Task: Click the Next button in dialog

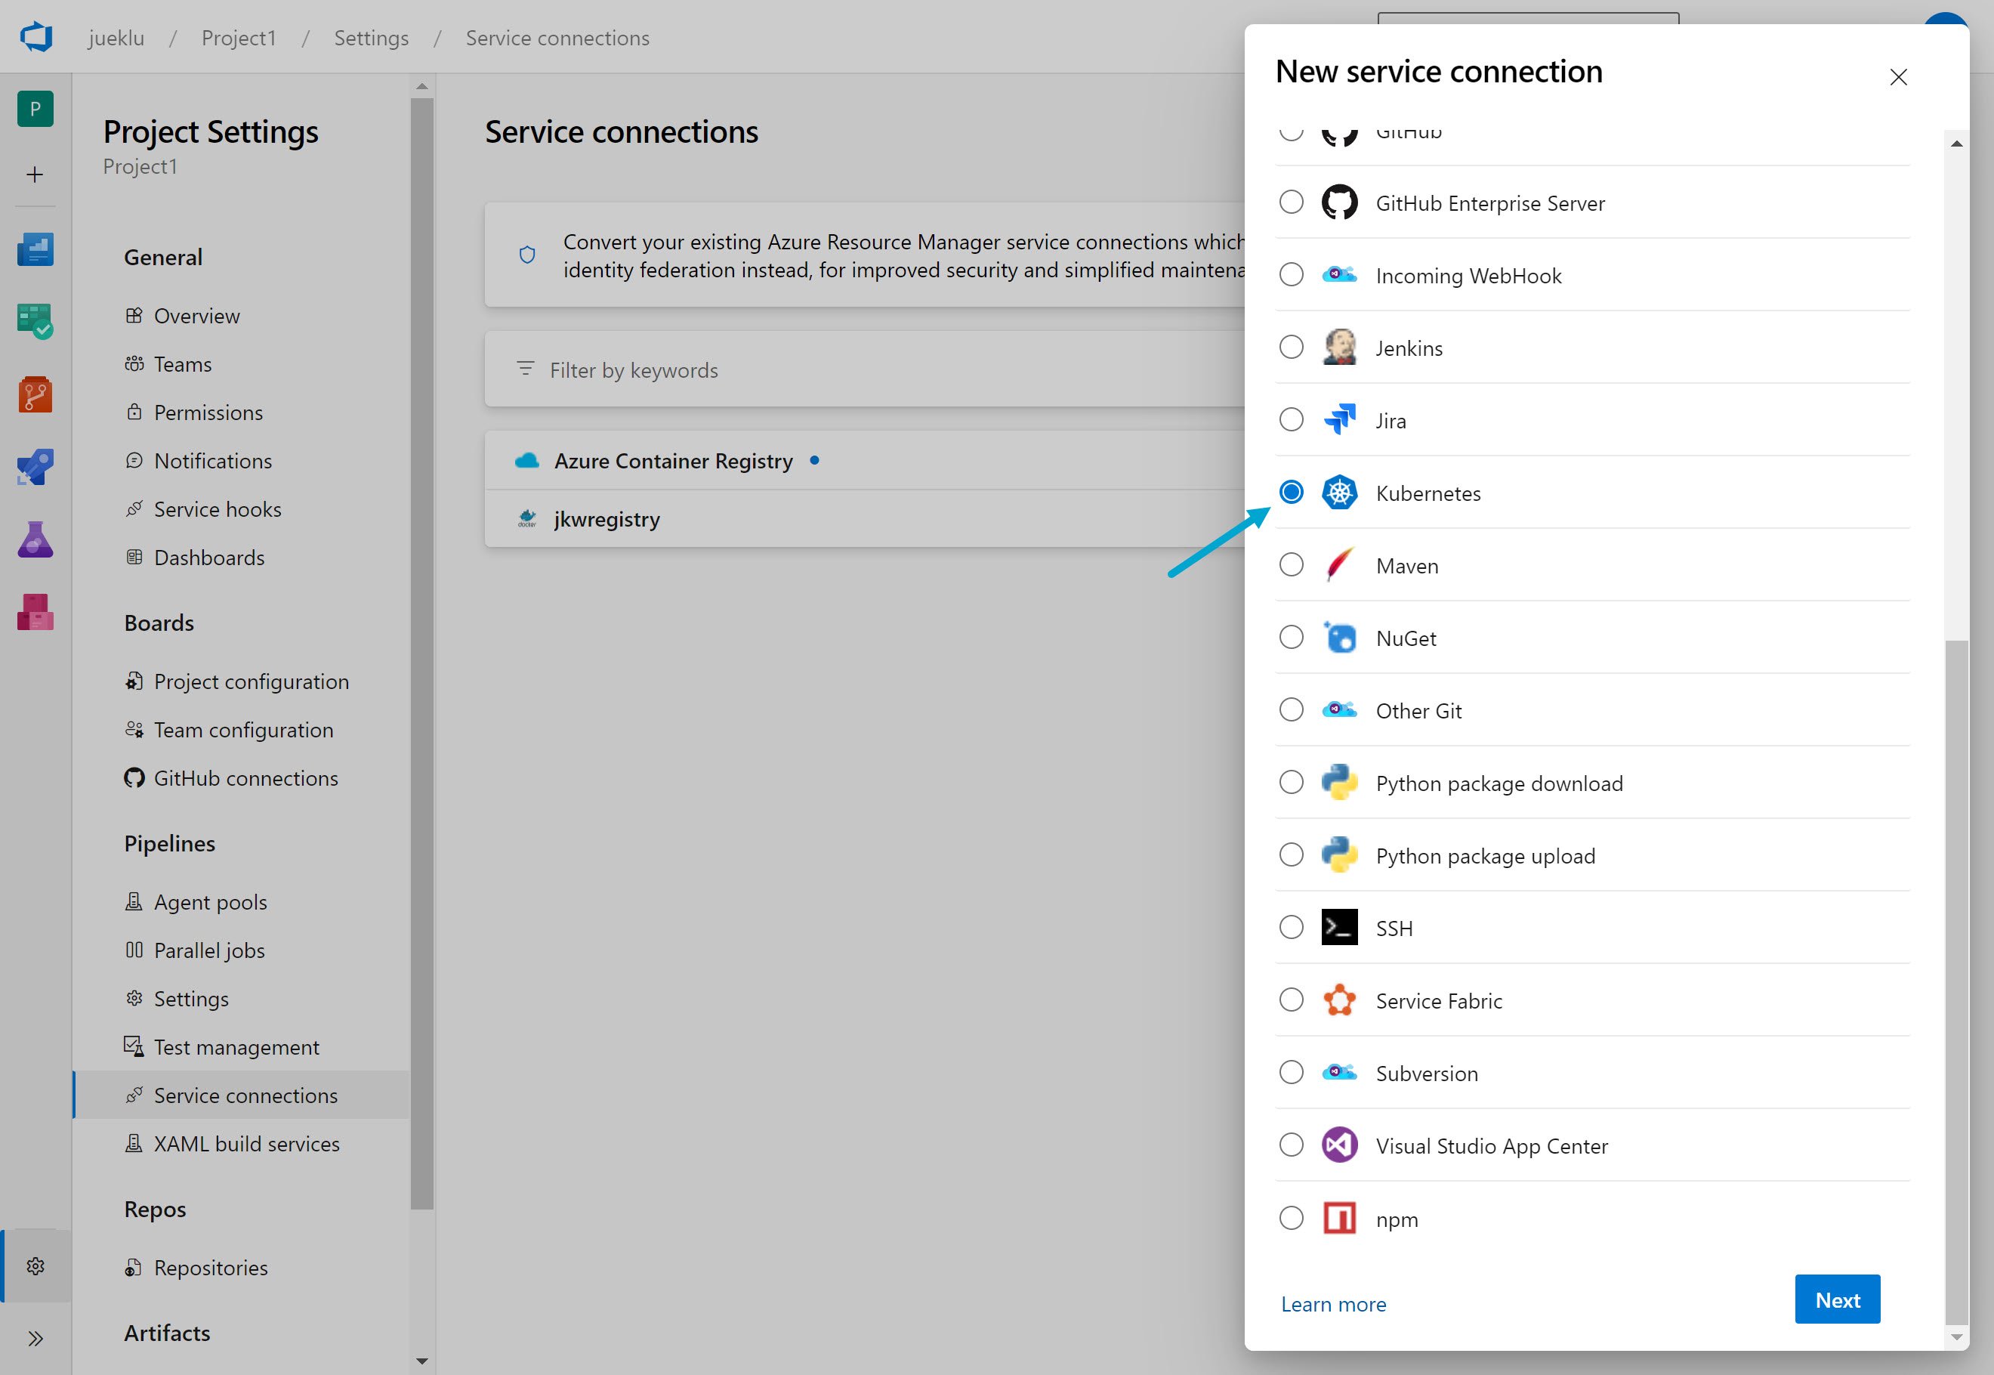Action: 1837,1299
